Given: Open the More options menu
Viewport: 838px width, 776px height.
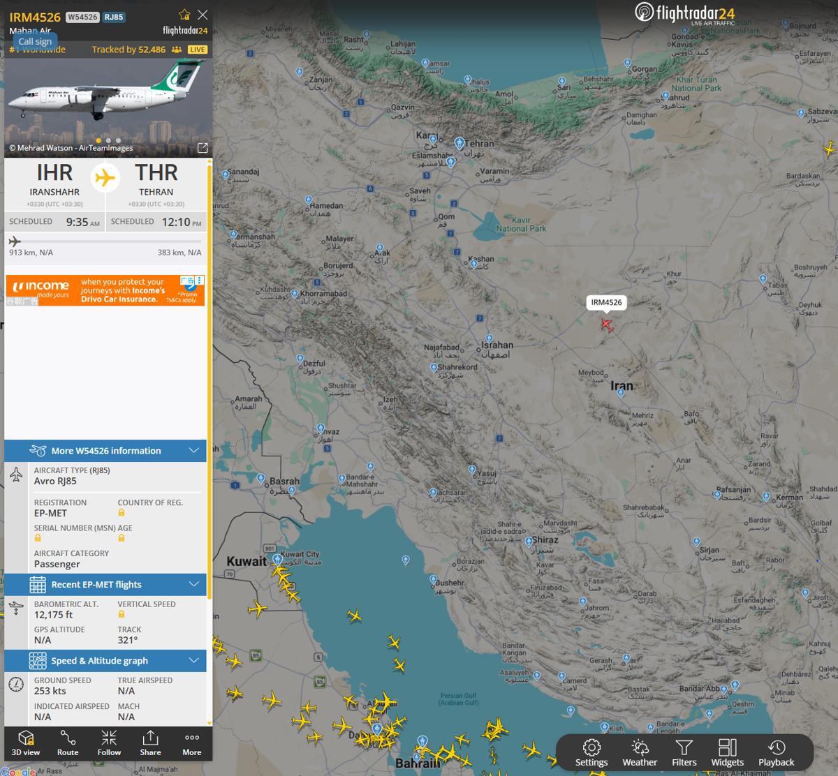Looking at the screenshot, I should tap(192, 743).
